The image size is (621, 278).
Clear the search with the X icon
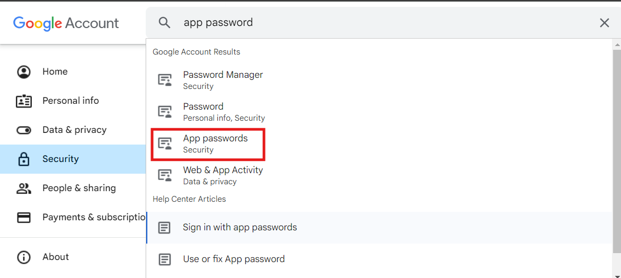(604, 23)
